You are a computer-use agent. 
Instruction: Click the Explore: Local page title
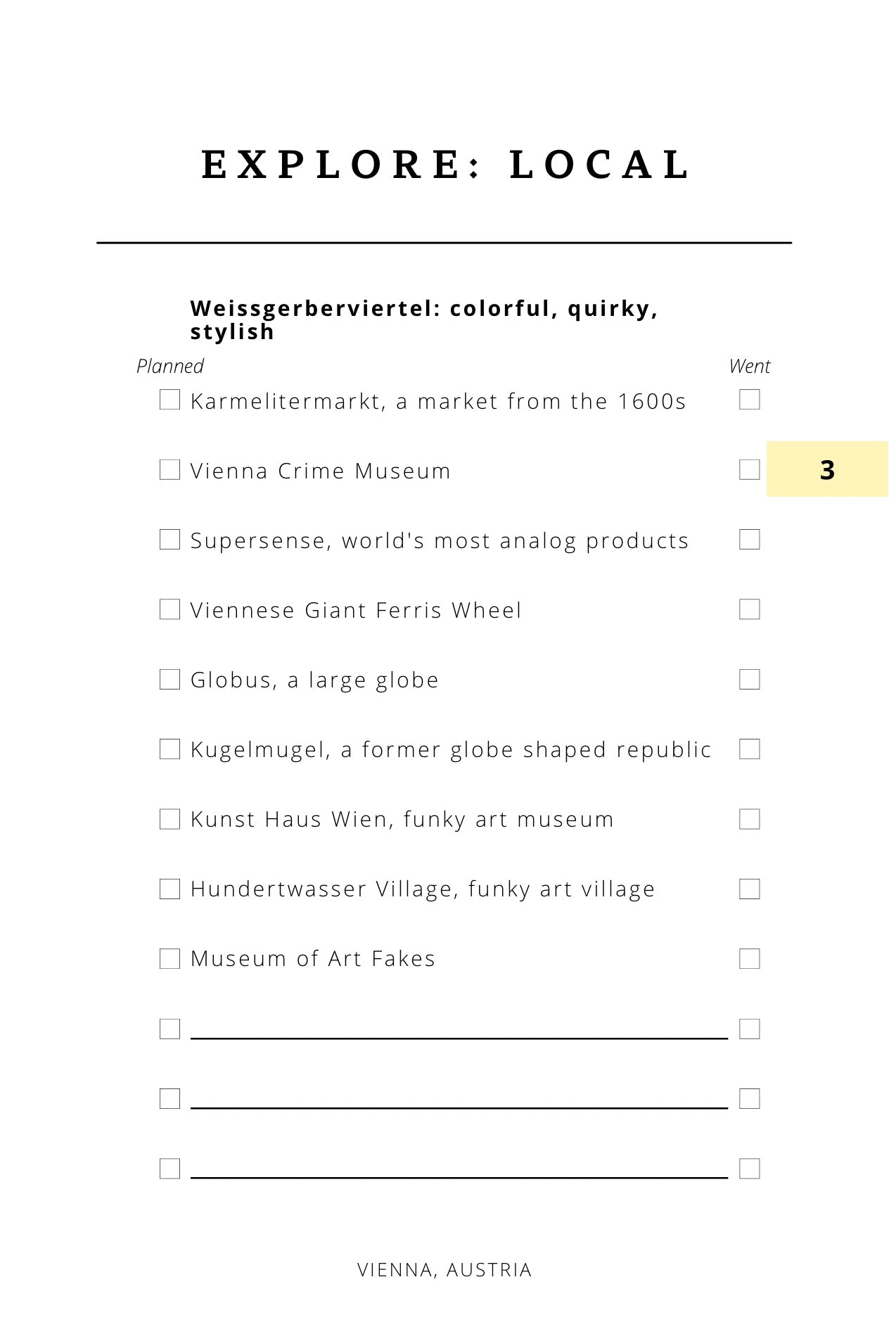(x=446, y=165)
